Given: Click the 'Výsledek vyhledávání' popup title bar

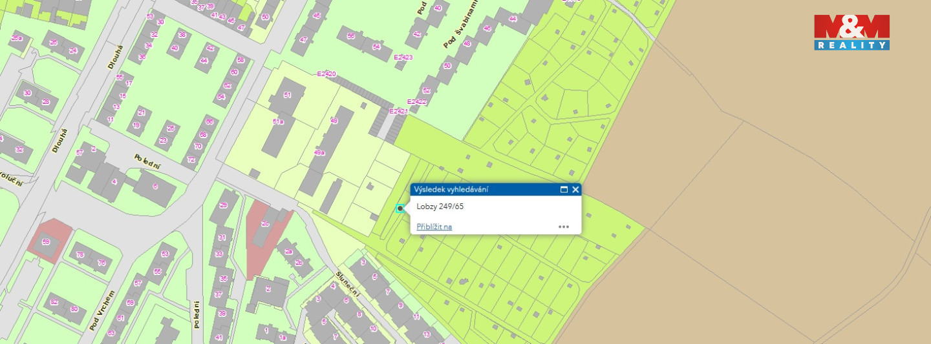Looking at the screenshot, I should tap(478, 190).
